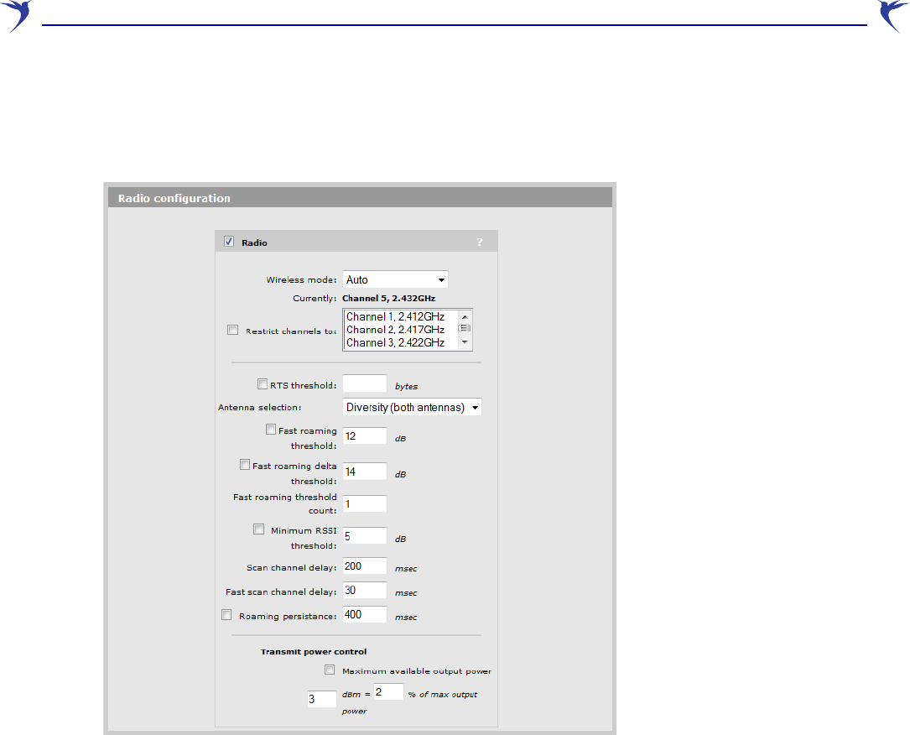Click the Radio configuration title bar text
The width and height of the screenshot is (910, 735).
174,199
